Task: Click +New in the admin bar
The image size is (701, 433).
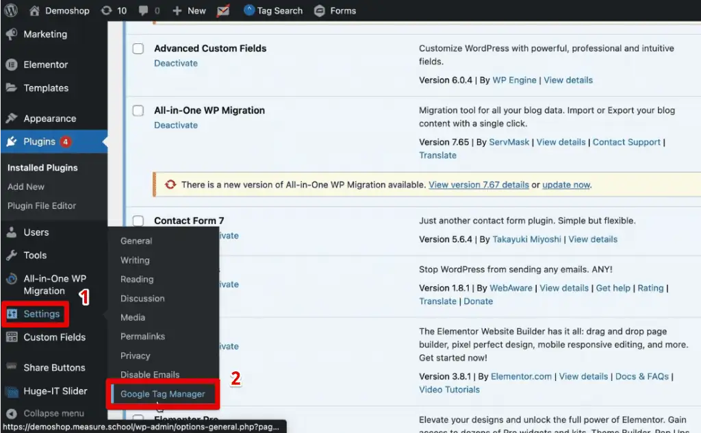Action: (x=188, y=10)
